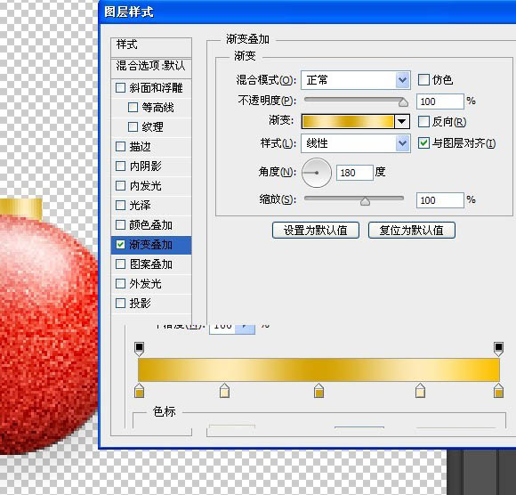Select the 渐变叠加 list item label
The width and height of the screenshot is (516, 495).
pos(150,244)
